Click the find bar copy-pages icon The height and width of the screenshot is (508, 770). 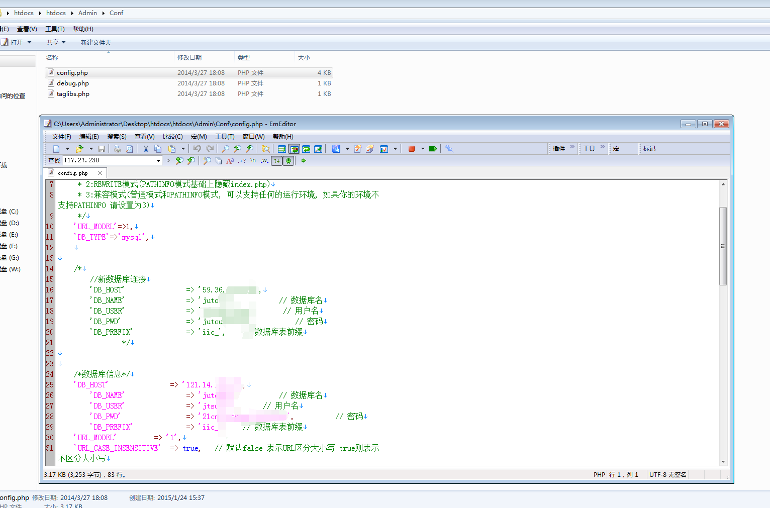click(x=219, y=161)
